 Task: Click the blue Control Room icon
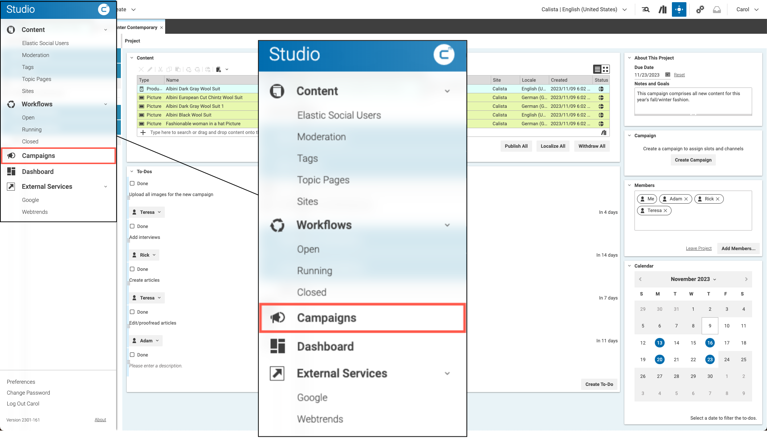(679, 9)
